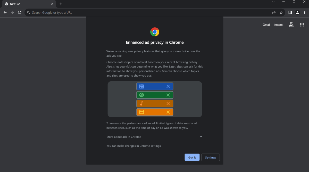Viewport: 309px width, 172px height.
Task: Open the Google apps grid
Action: pos(302,25)
